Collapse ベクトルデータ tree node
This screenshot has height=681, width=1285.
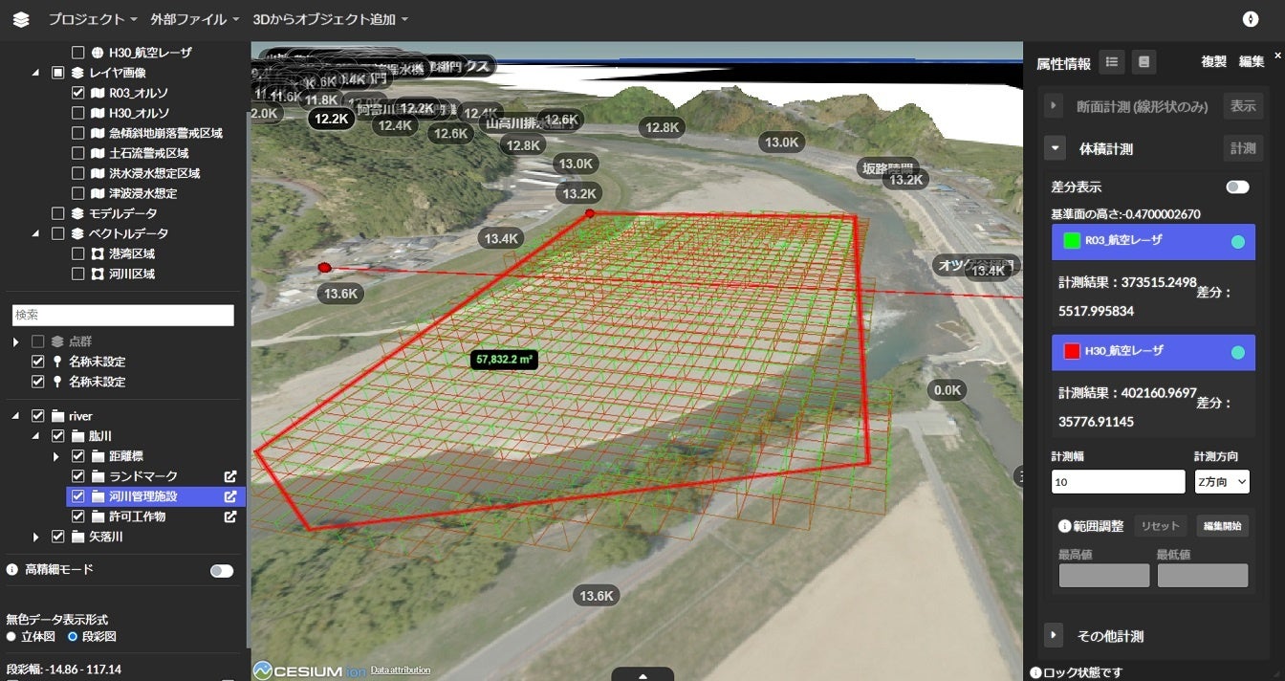(35, 233)
